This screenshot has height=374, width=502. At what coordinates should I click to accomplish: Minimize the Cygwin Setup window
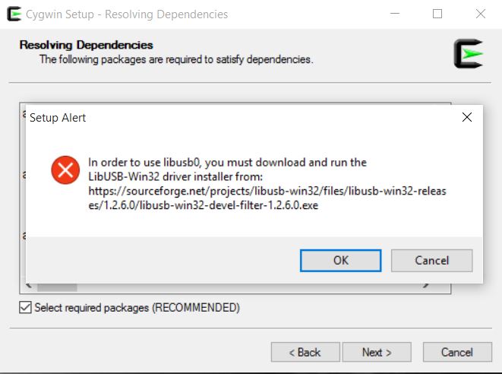(395, 14)
